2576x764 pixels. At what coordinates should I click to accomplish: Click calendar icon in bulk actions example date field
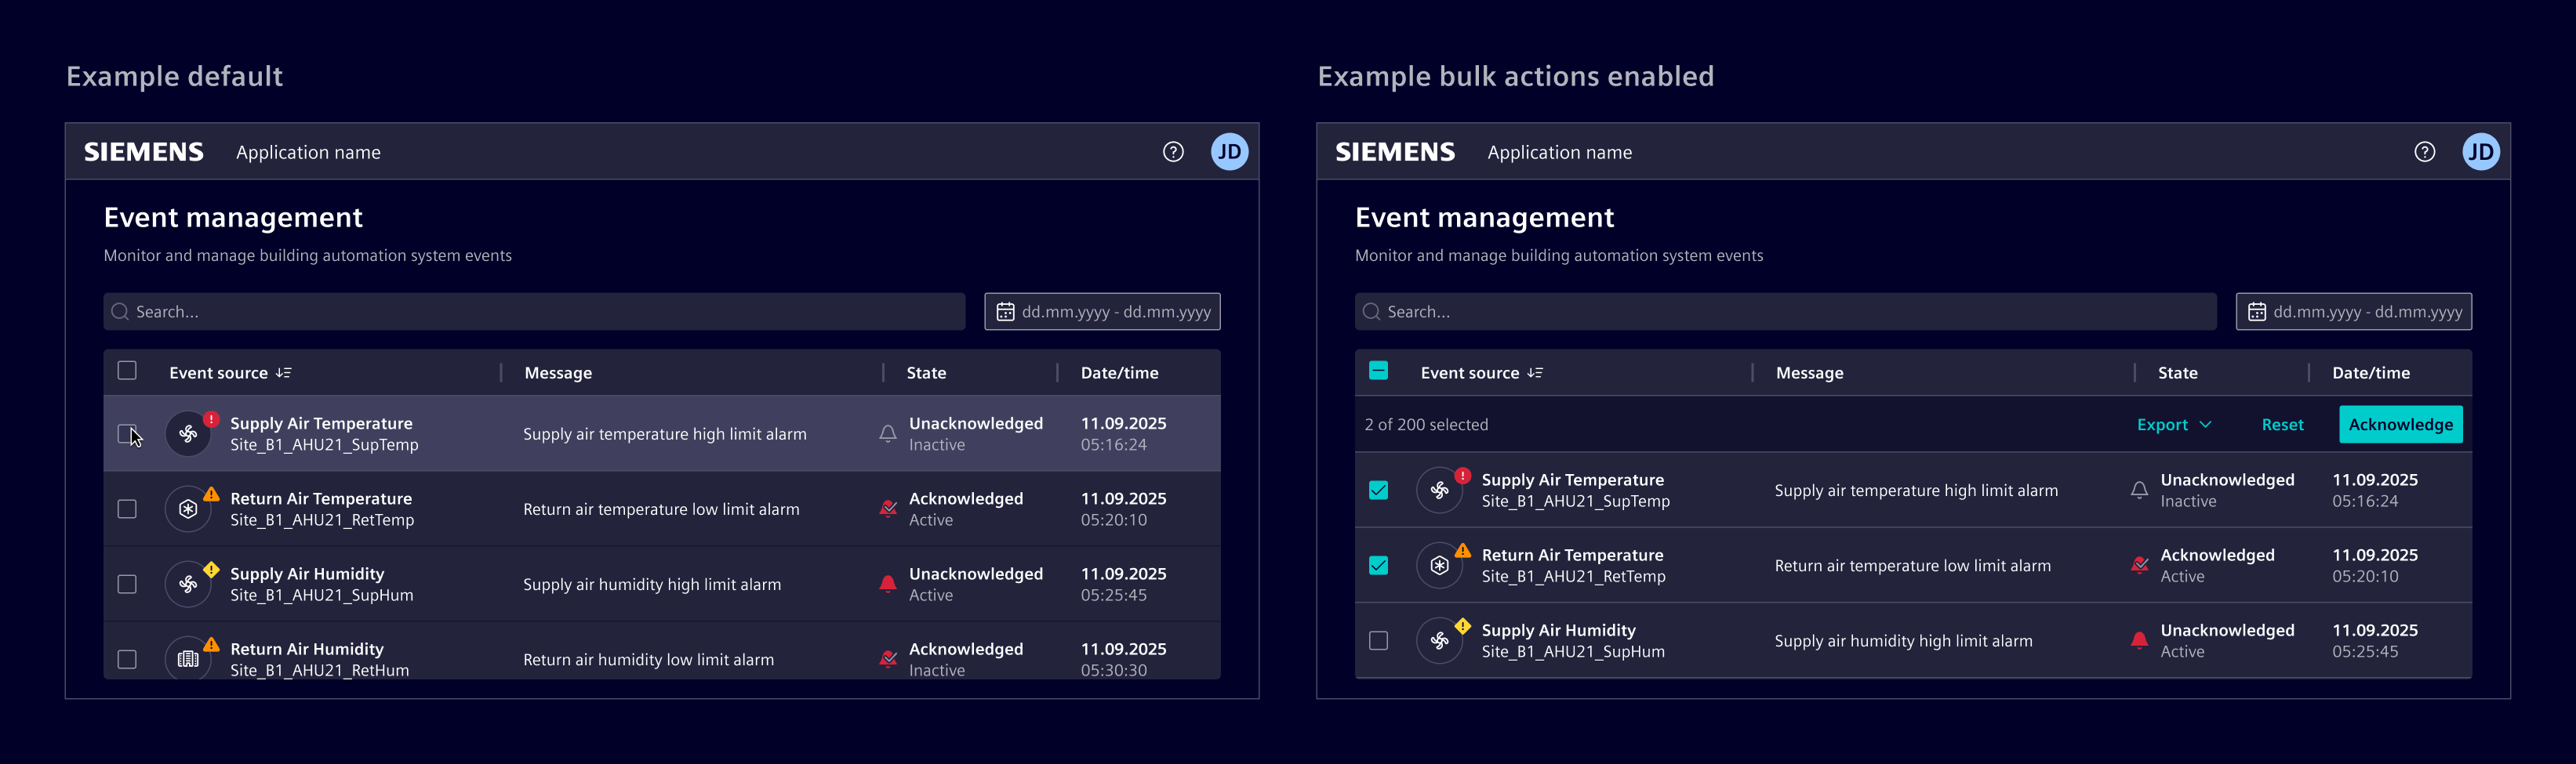pos(2256,312)
